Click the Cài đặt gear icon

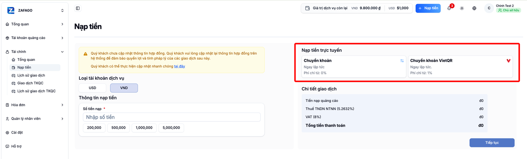(x=7, y=133)
